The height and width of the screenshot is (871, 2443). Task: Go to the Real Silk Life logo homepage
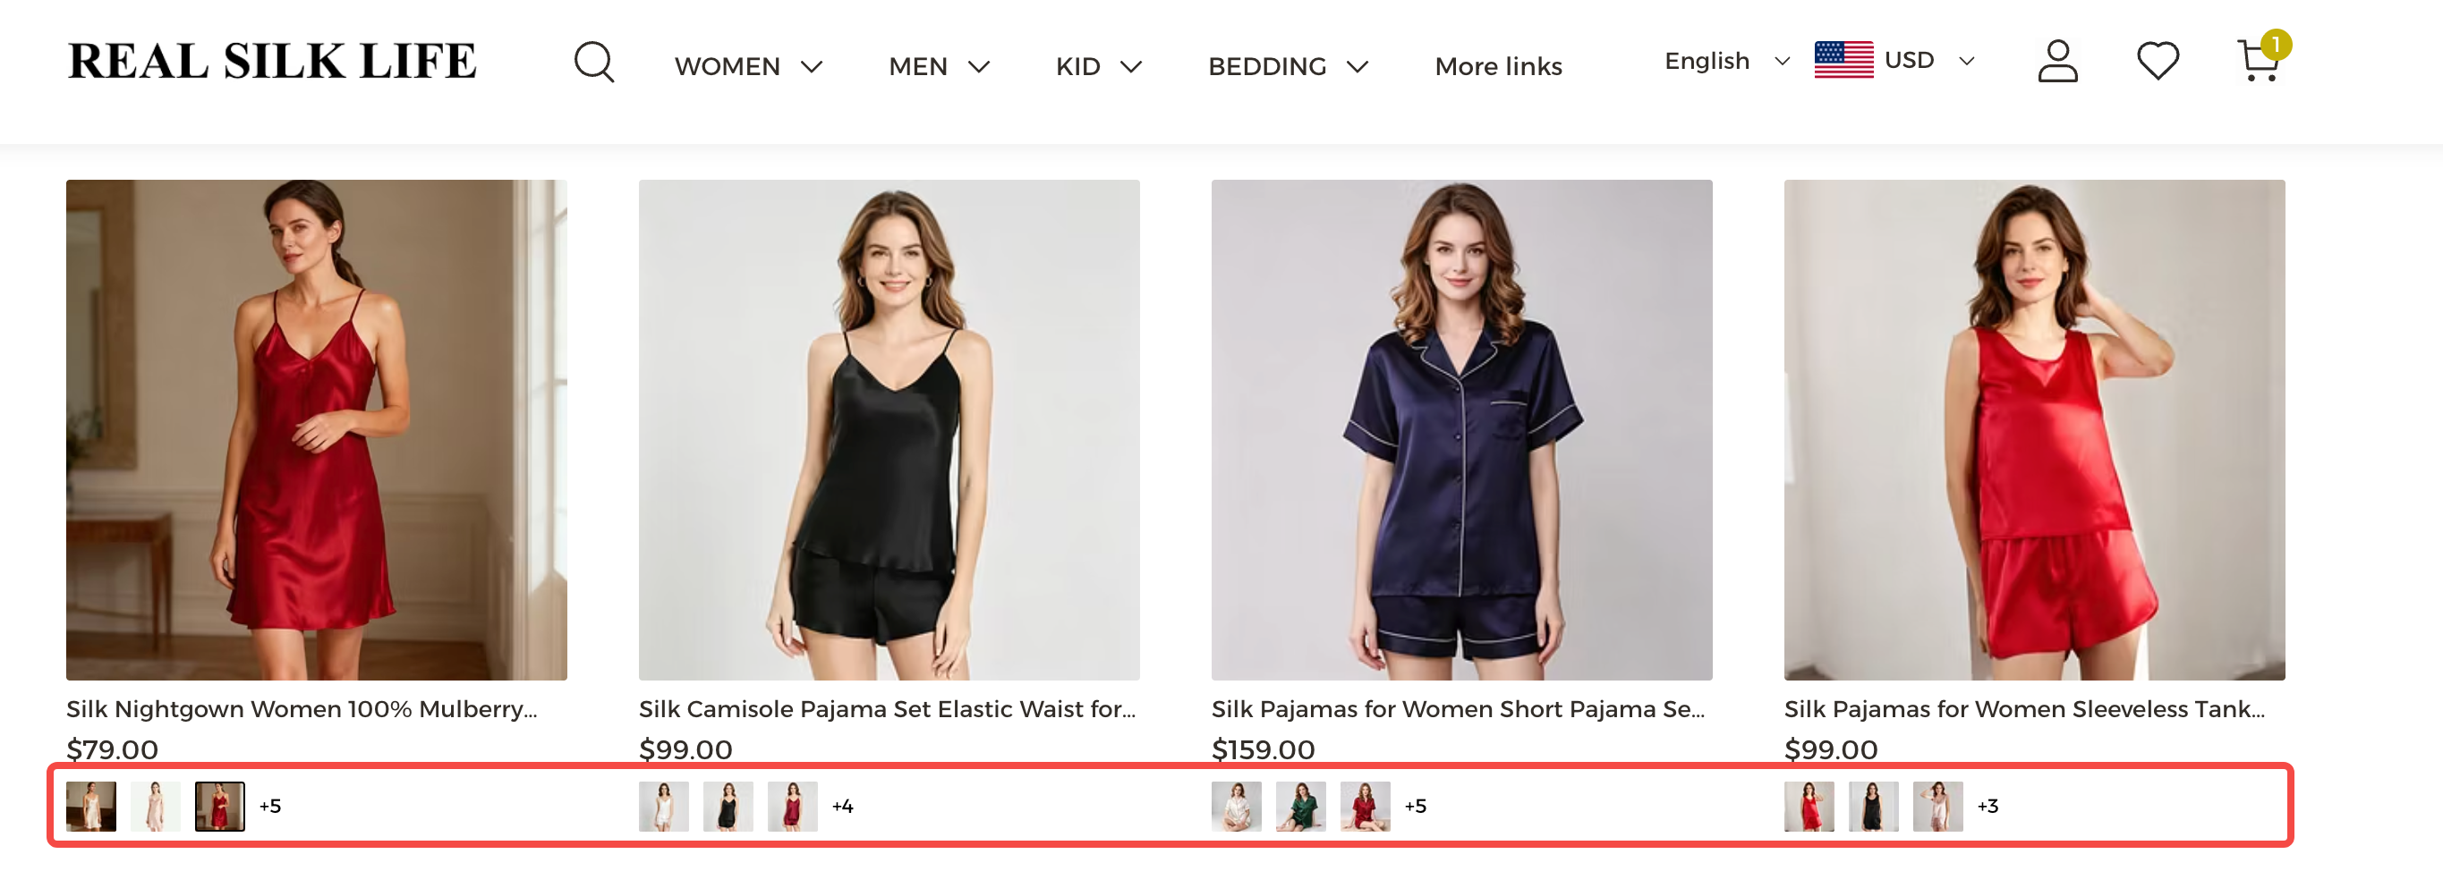(x=272, y=62)
